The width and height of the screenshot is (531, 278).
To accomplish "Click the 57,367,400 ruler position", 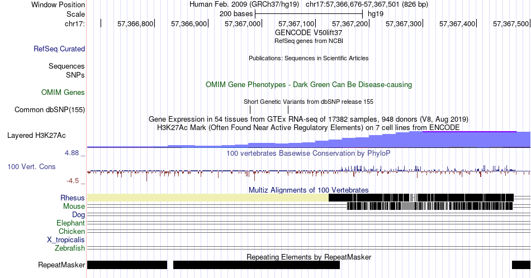I will [457, 23].
